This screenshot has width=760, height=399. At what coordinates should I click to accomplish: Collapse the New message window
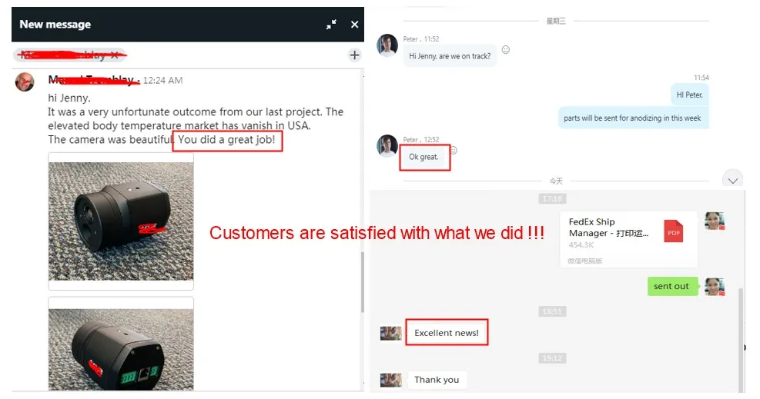point(332,24)
